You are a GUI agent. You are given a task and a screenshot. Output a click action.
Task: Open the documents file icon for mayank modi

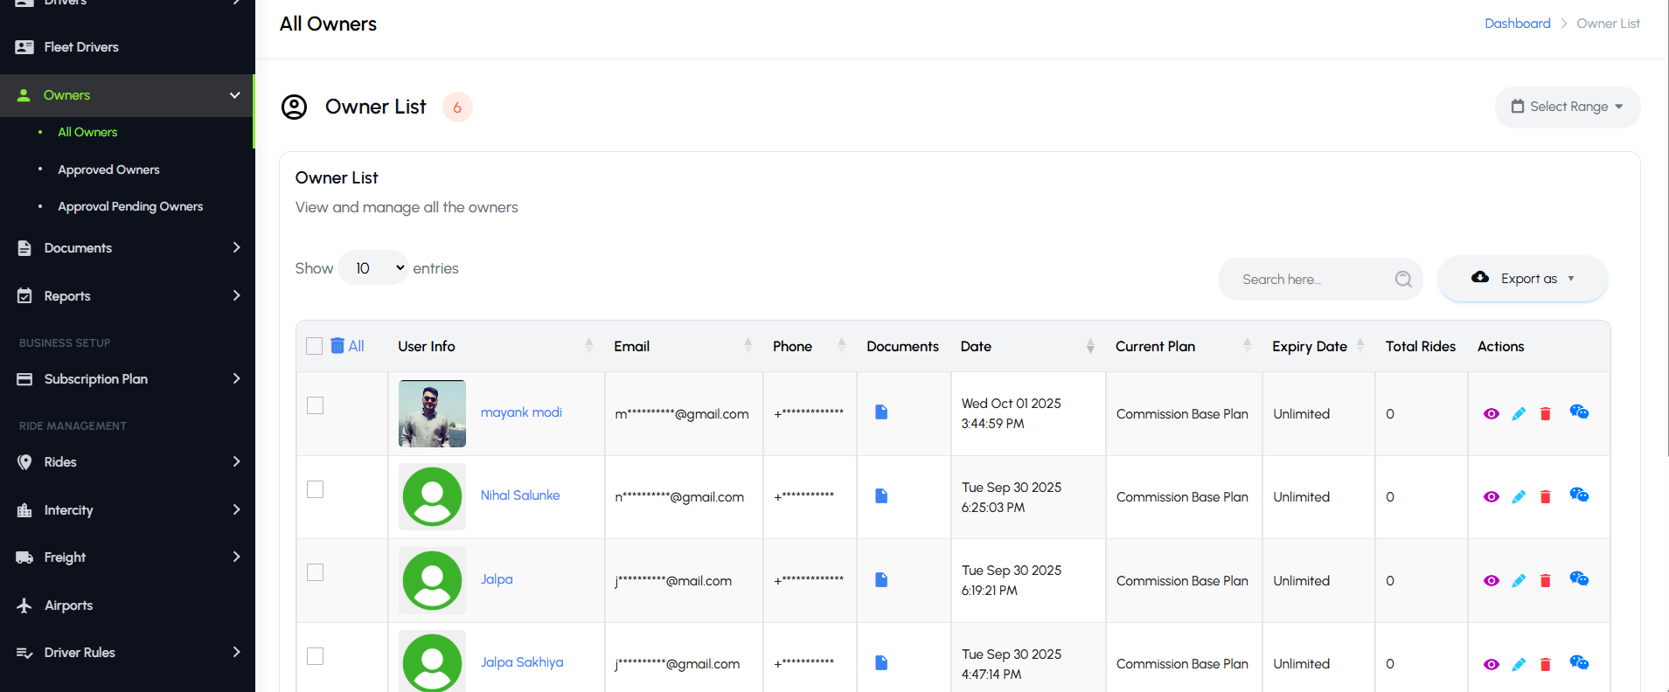click(x=881, y=412)
